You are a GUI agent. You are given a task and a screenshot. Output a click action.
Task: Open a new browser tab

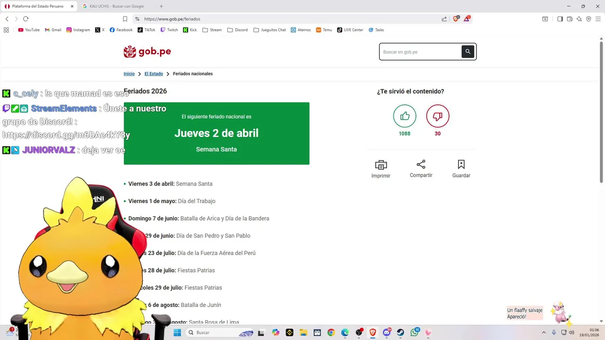161,6
